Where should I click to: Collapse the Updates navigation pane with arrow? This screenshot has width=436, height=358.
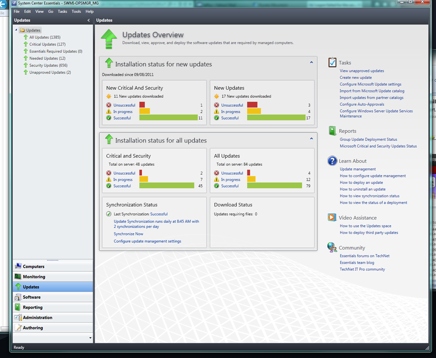[x=89, y=21]
